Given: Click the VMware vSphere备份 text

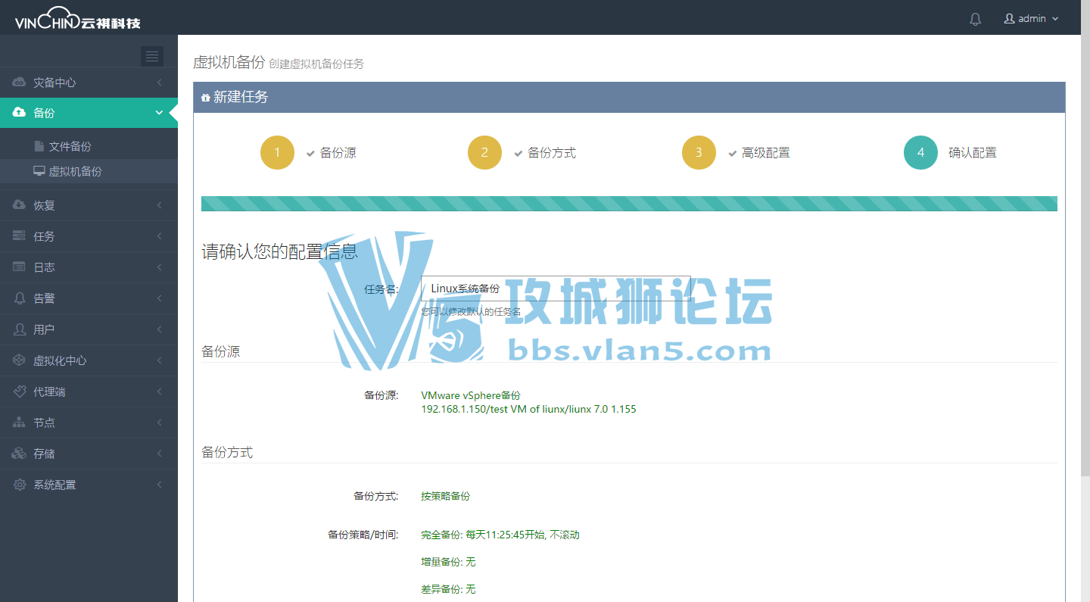Looking at the screenshot, I should click(471, 395).
